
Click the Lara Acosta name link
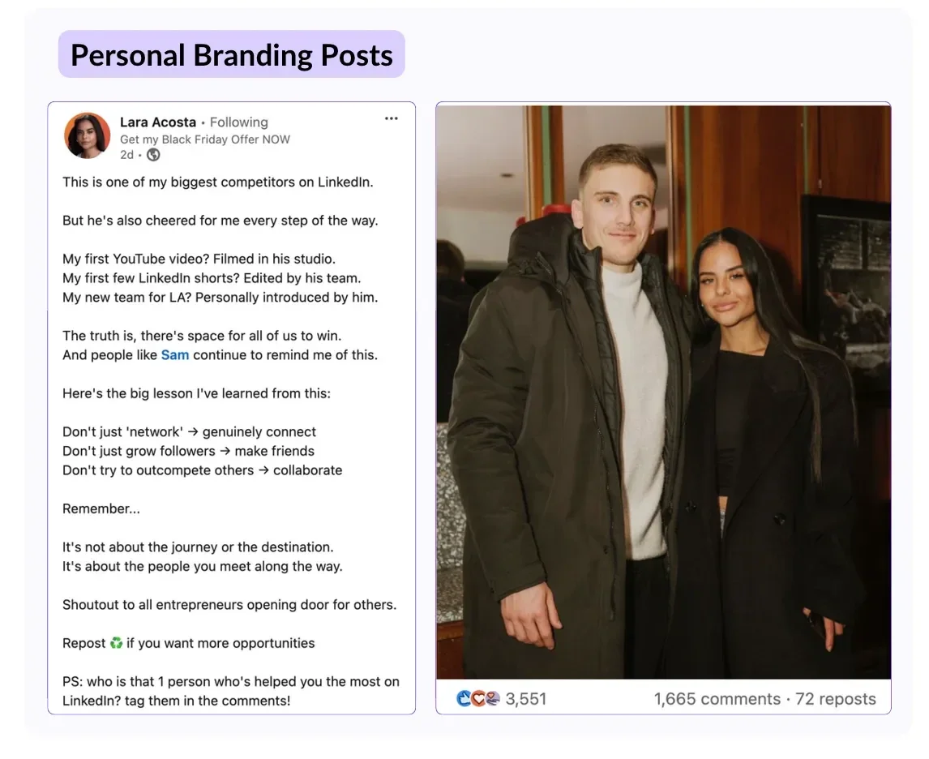(x=157, y=122)
